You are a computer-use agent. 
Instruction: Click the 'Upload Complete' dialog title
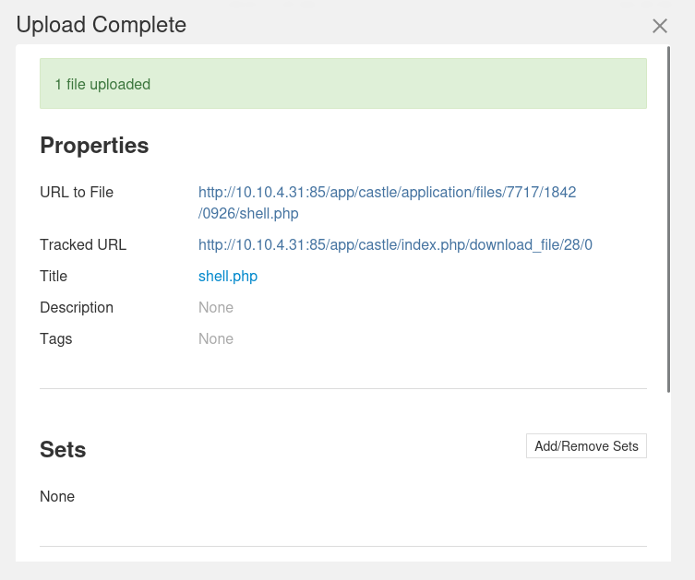(x=102, y=25)
